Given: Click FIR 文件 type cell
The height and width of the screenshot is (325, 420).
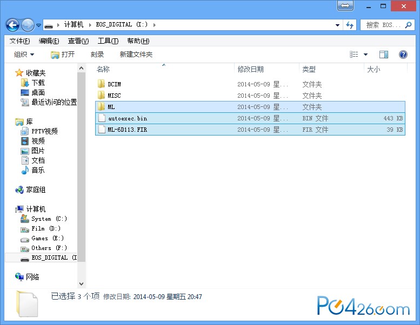Looking at the screenshot, I should point(315,130).
